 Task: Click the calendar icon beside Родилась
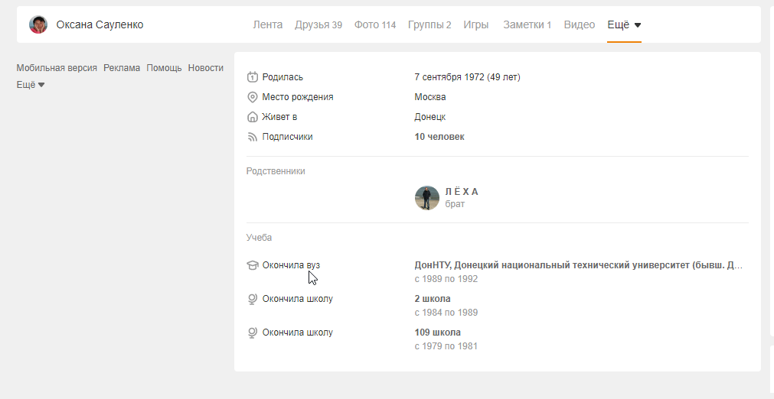point(252,77)
